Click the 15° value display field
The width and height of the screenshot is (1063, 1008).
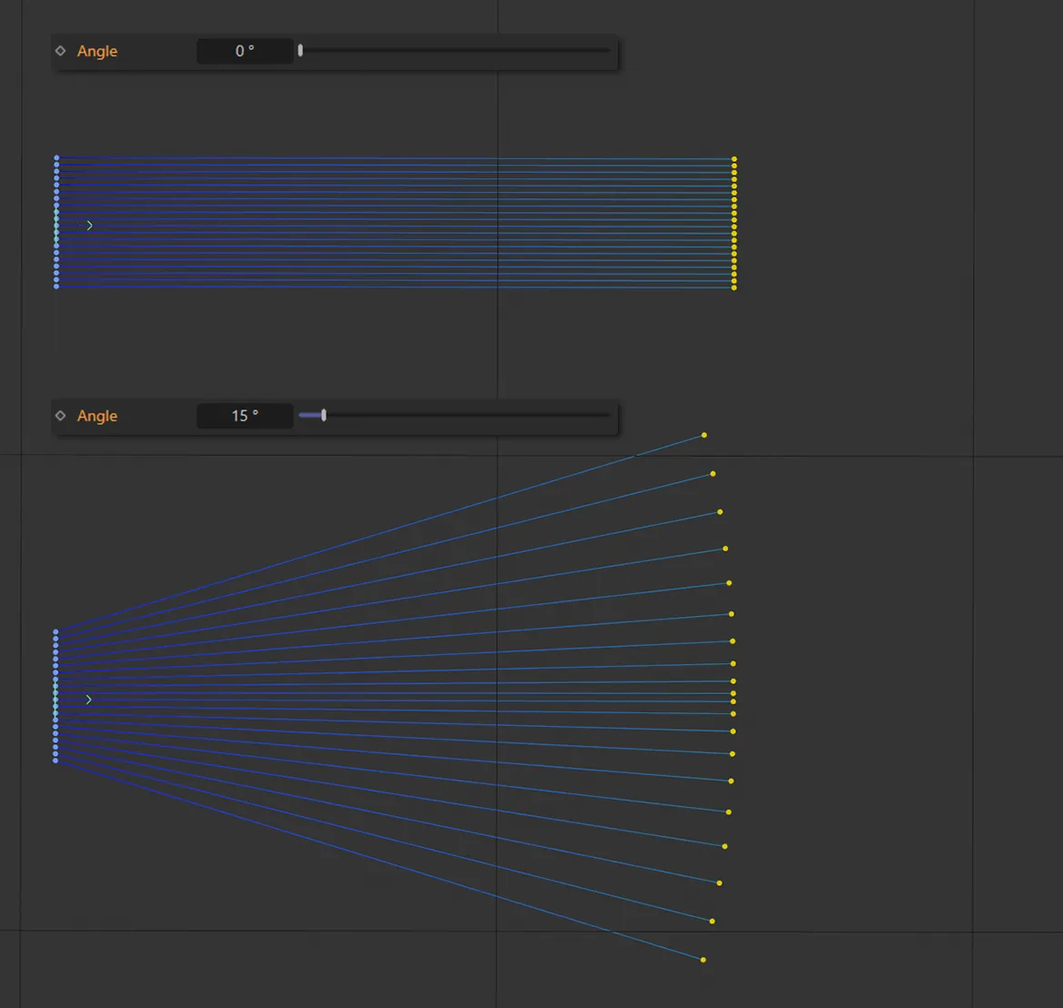point(244,416)
